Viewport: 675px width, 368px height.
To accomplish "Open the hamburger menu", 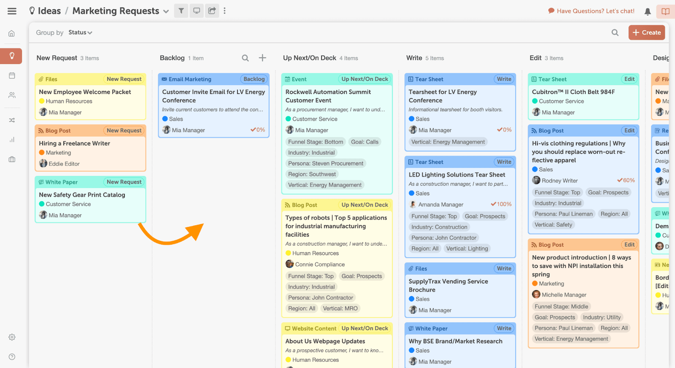I will coord(12,11).
